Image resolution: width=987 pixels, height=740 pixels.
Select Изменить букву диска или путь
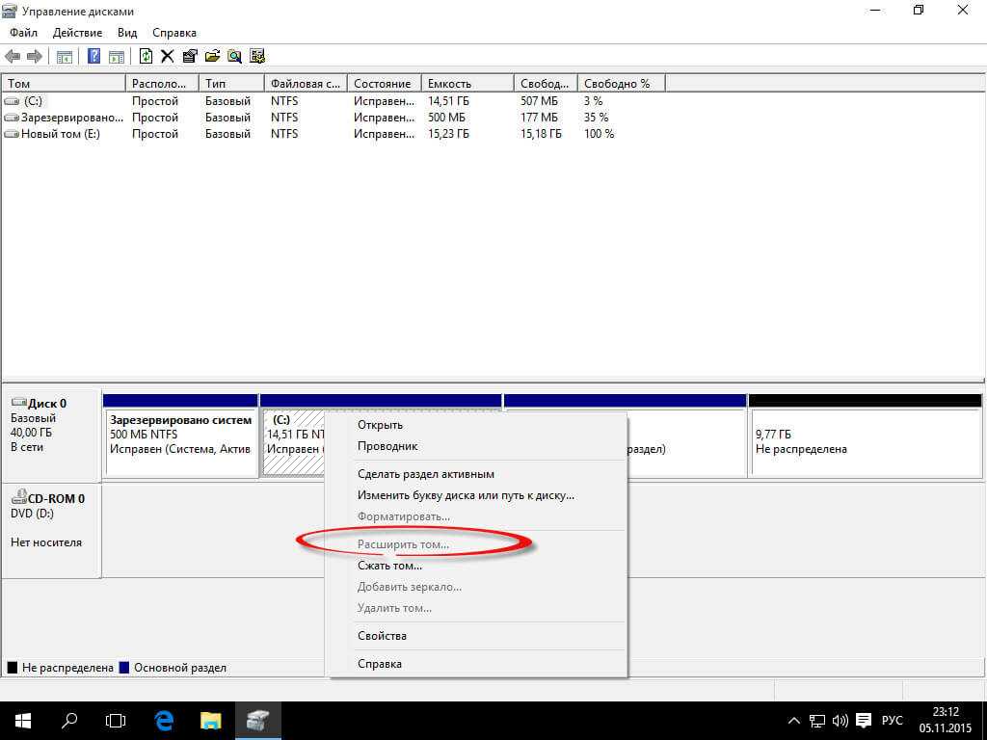(466, 495)
